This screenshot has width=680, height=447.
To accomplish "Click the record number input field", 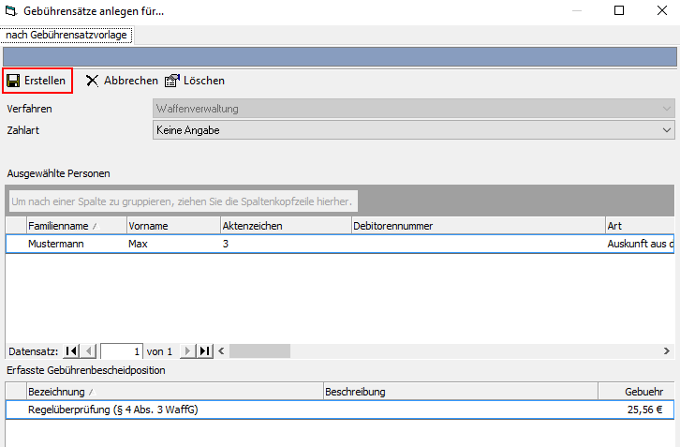I will point(121,351).
